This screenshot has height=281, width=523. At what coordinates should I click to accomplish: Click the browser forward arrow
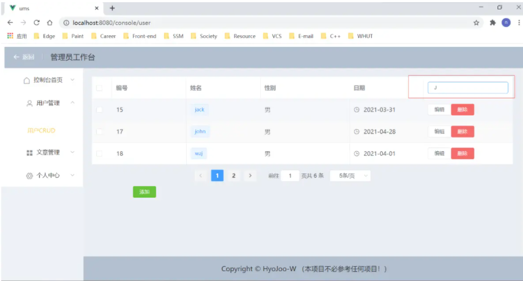click(x=23, y=23)
